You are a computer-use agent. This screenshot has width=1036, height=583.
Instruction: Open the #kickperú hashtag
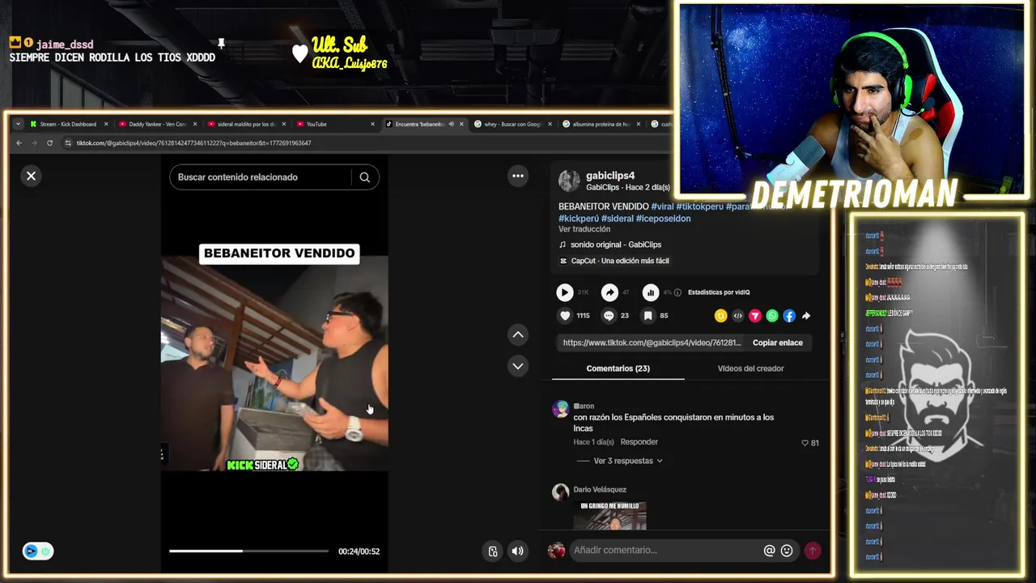579,219
